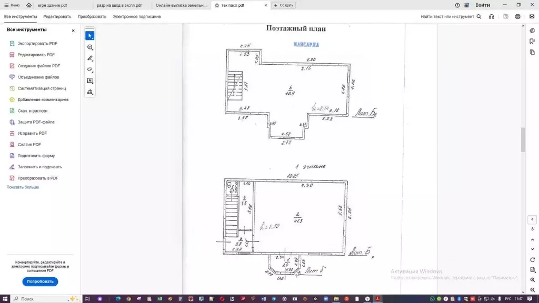
Task: Open the apps grid icon
Action: click(466, 5)
